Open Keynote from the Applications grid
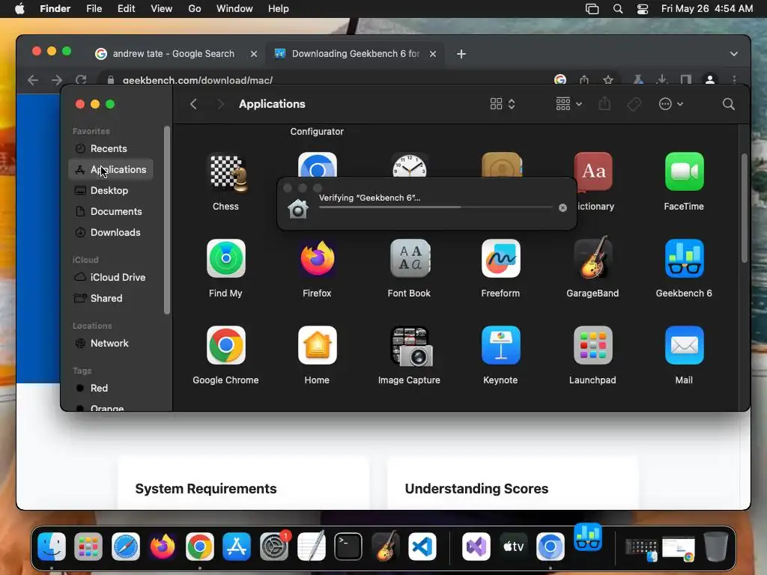 (x=500, y=345)
